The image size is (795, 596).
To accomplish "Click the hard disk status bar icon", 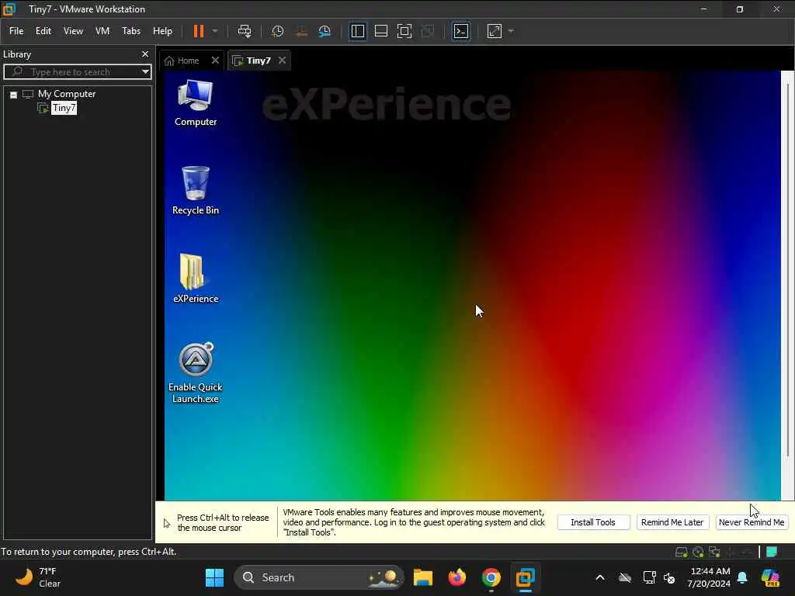I will pyautogui.click(x=682, y=552).
